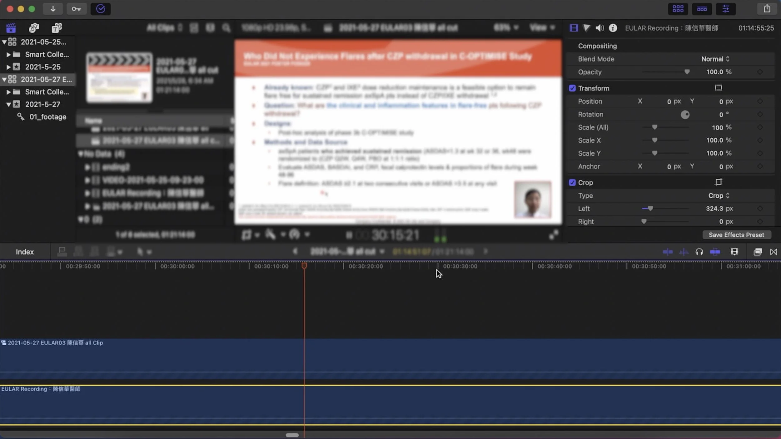The height and width of the screenshot is (439, 781).
Task: Open the Photos and Audio sidebar
Action: 34,28
